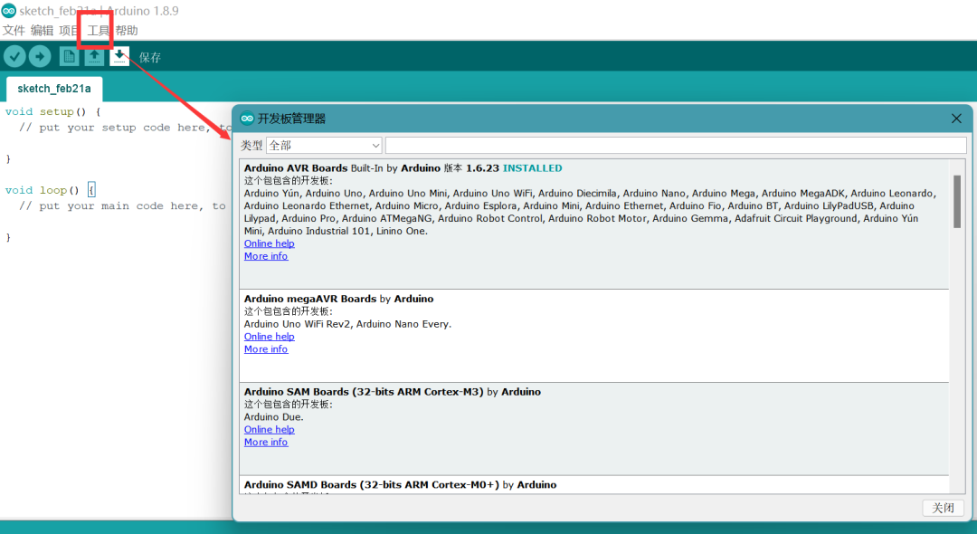Open the 帮助 menu
The height and width of the screenshot is (534, 977).
pyautogui.click(x=127, y=31)
